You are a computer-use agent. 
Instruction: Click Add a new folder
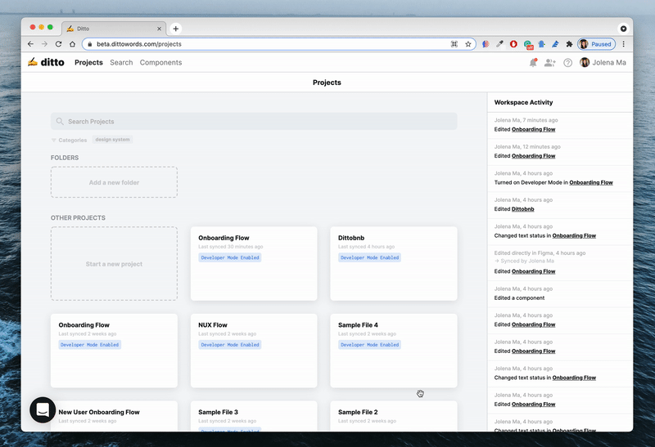click(114, 182)
